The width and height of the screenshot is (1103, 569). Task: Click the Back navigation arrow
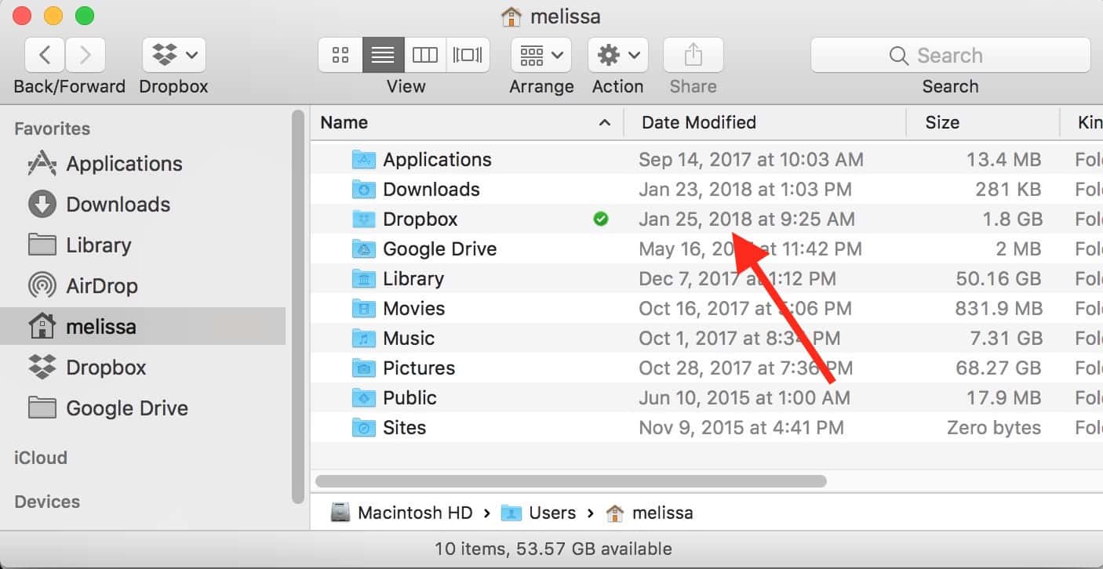pos(46,55)
